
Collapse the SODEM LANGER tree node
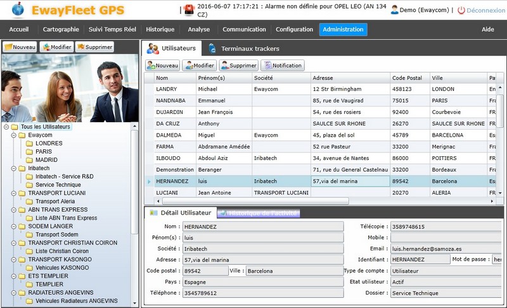13,226
